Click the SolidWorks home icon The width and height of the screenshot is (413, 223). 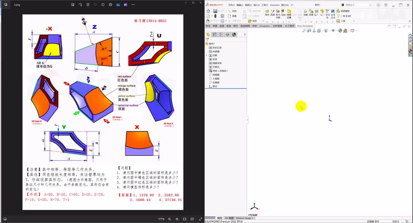tap(208, 11)
